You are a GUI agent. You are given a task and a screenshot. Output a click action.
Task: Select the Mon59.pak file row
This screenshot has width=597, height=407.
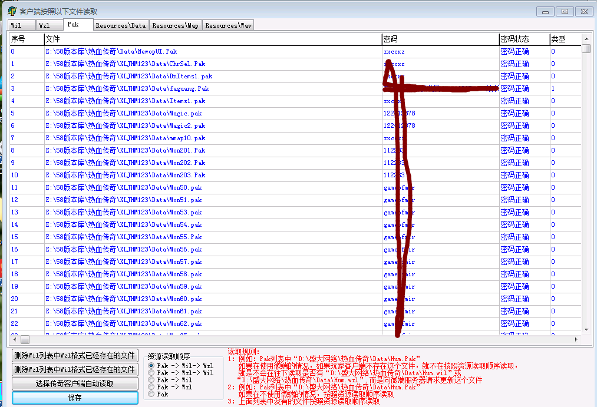[x=295, y=286]
